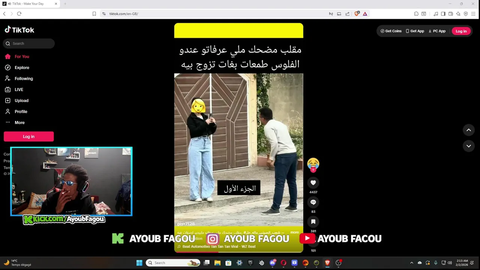
Task: Switch to the TikTok - Make Your Day tab
Action: coord(30,4)
